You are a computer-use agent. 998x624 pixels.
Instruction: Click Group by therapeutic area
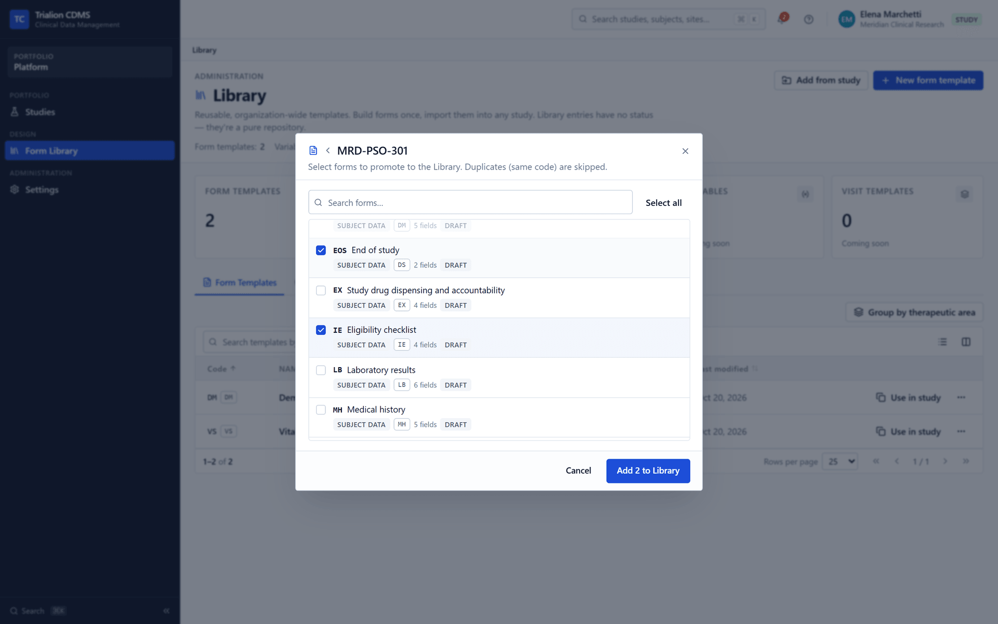[914, 313]
